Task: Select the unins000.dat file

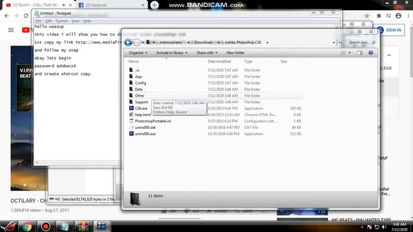Action: tap(145, 128)
